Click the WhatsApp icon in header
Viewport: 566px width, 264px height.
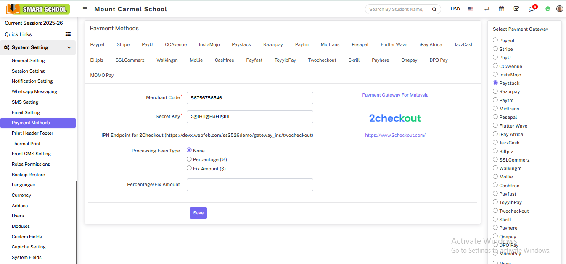(x=547, y=9)
